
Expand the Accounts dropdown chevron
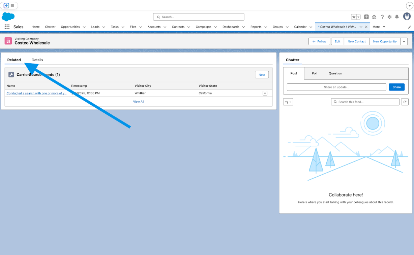[x=165, y=27]
